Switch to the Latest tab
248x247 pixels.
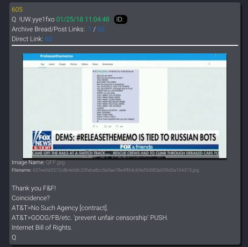51,64
